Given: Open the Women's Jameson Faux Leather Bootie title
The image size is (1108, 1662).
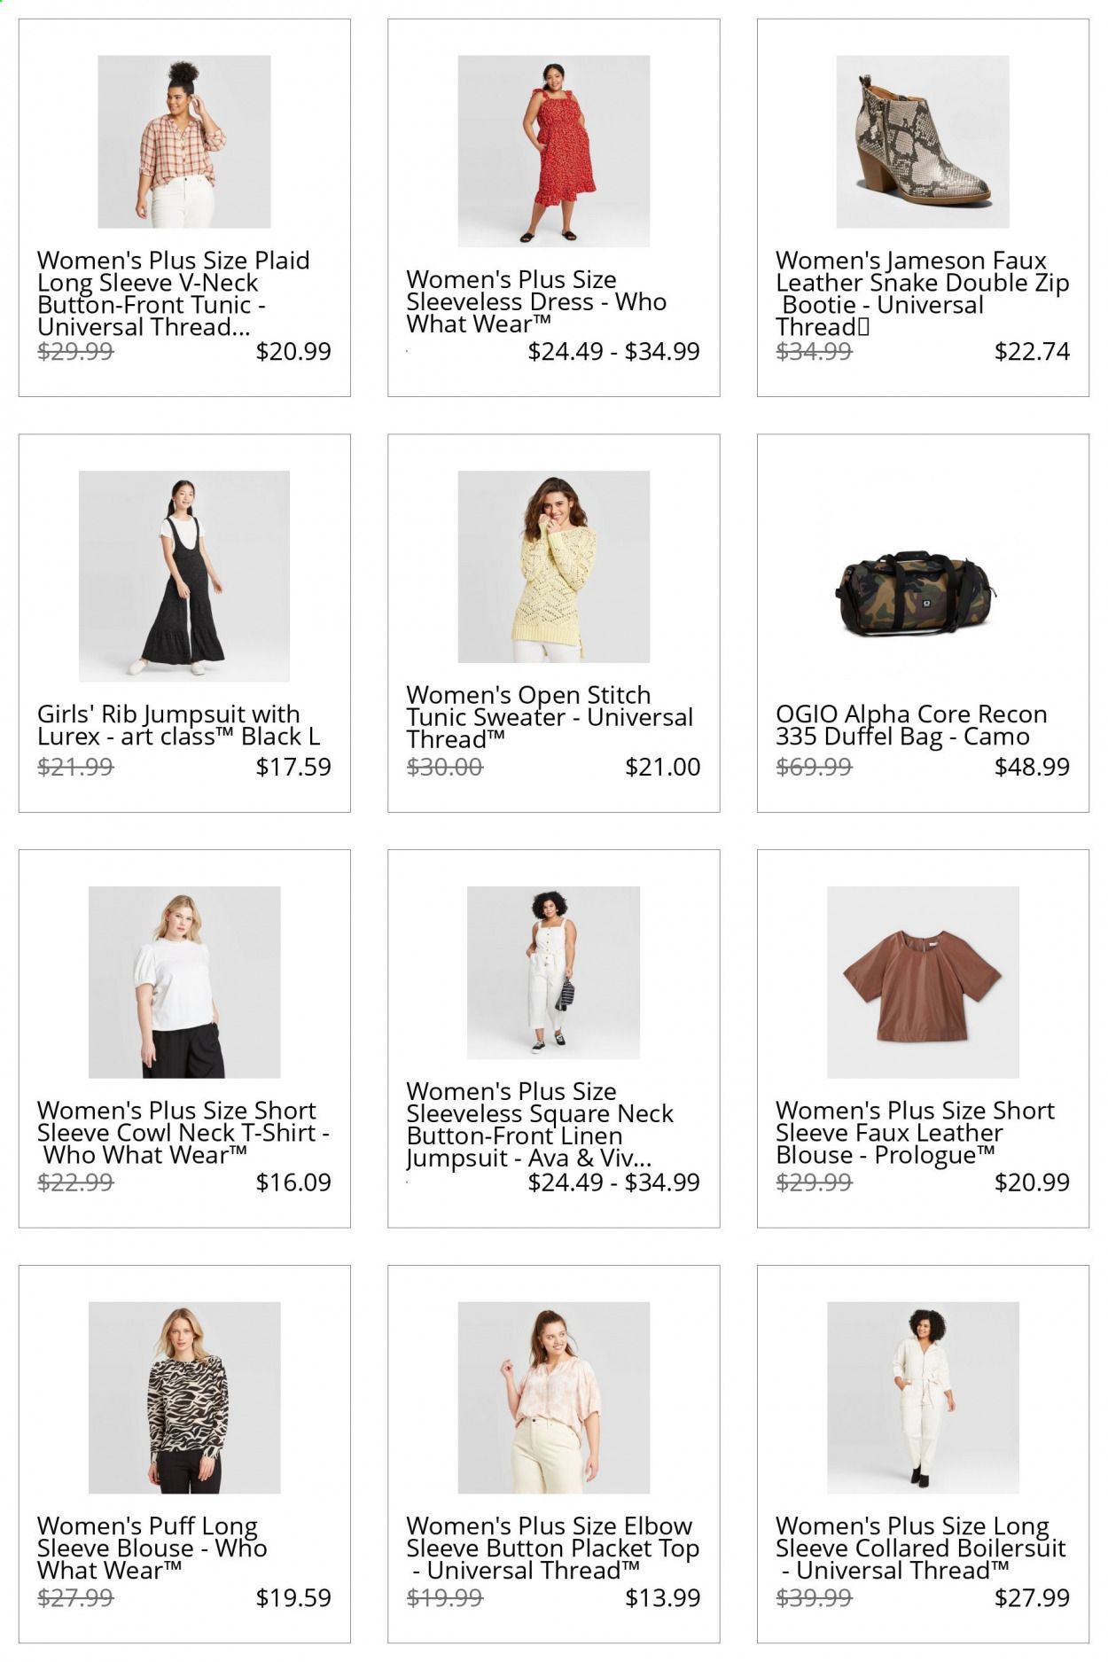Looking at the screenshot, I should click(x=922, y=293).
